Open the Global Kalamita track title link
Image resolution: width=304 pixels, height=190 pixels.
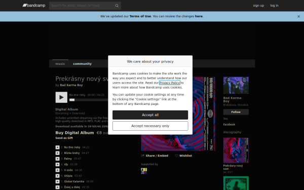(74, 181)
